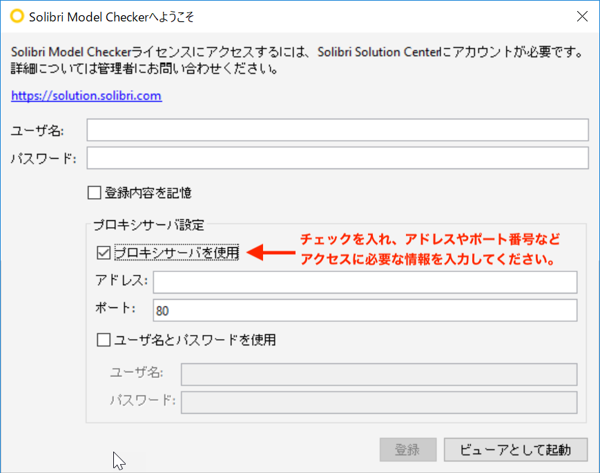Click the Solibri Model Checkerへようこそ title text

coord(111,17)
